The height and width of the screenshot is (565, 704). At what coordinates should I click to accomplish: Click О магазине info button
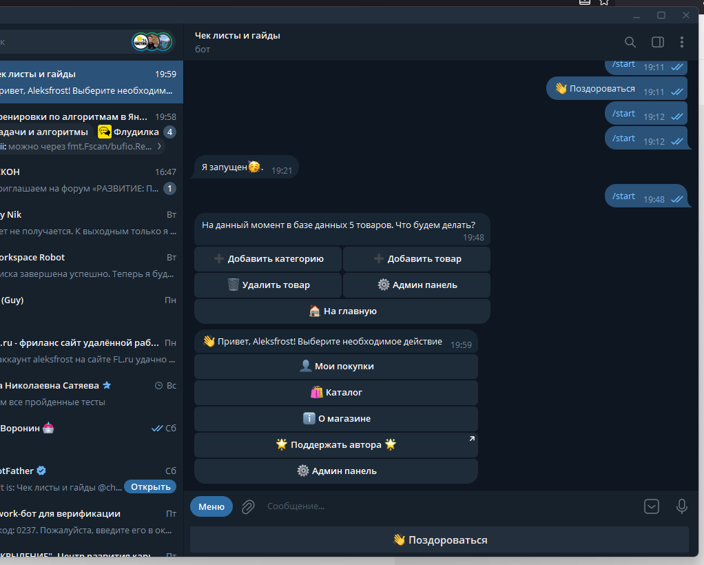336,419
